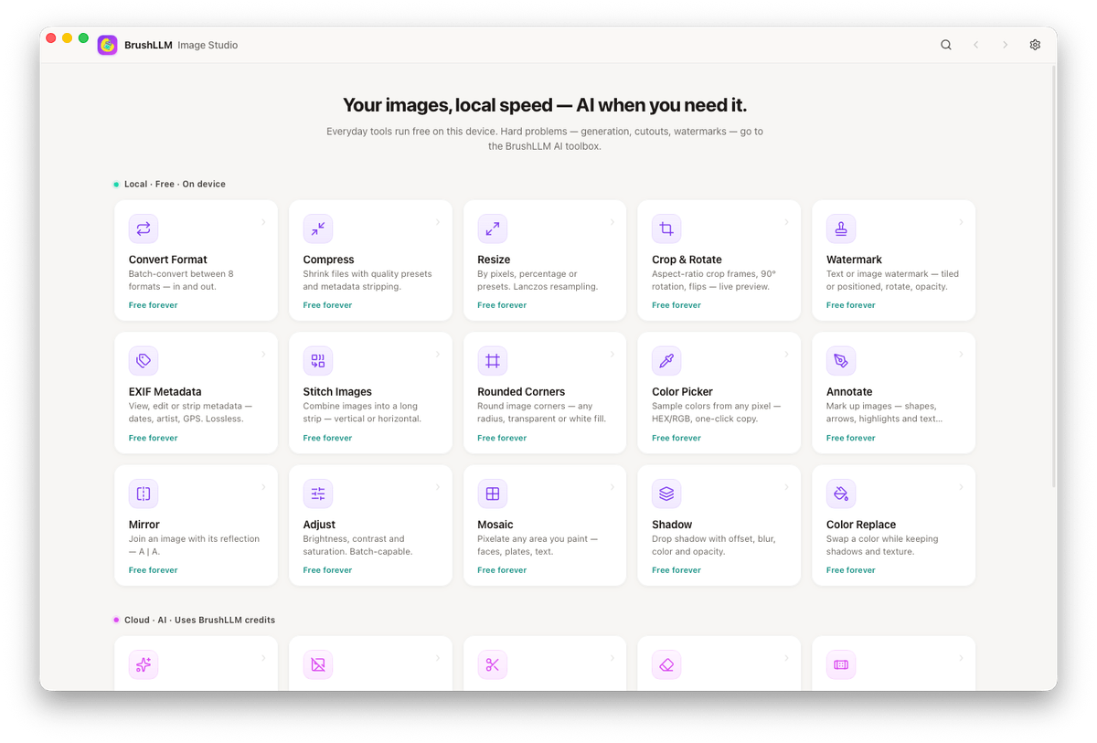Click the chevron on Compress card
Viewport: 1097px width, 743px height.
pyautogui.click(x=438, y=222)
